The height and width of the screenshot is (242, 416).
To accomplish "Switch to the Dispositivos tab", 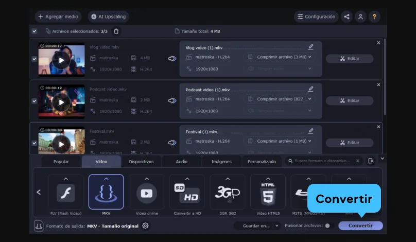I will [x=141, y=162].
